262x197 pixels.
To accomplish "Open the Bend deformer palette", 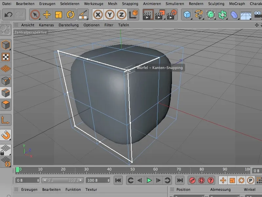I will [x=234, y=14].
